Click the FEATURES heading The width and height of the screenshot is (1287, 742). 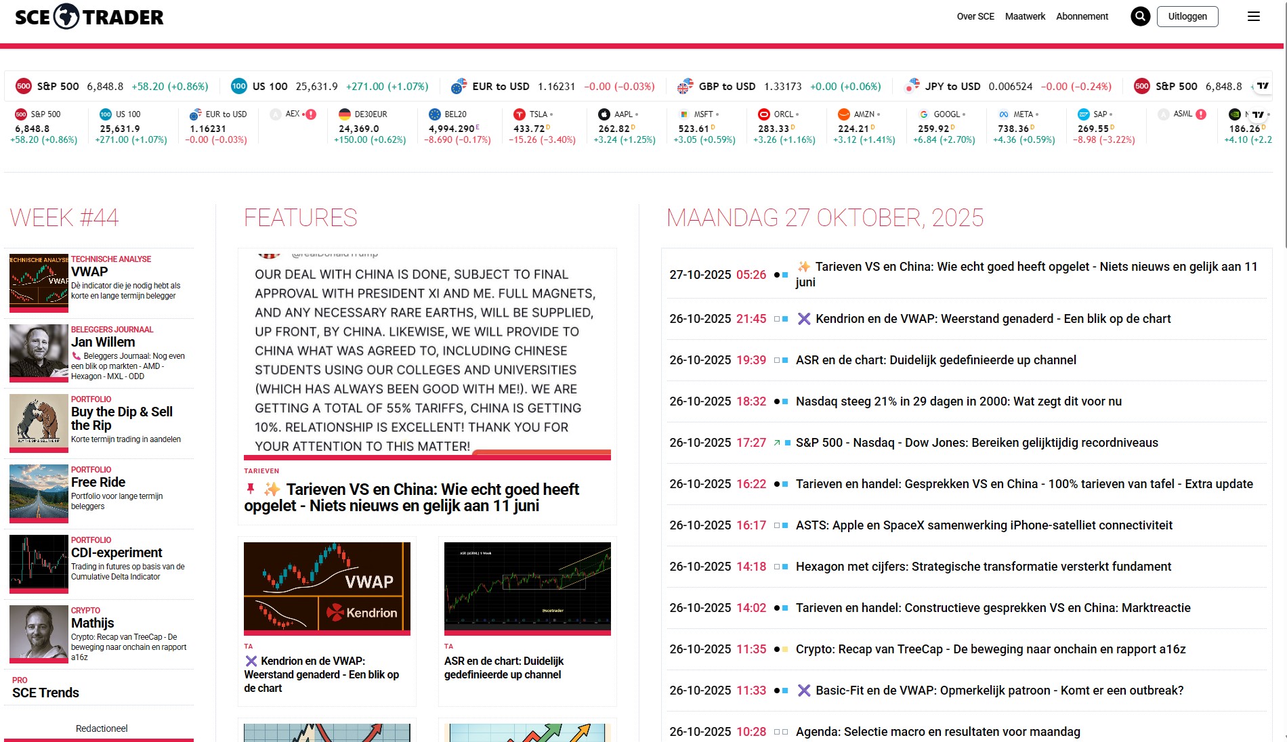click(301, 217)
